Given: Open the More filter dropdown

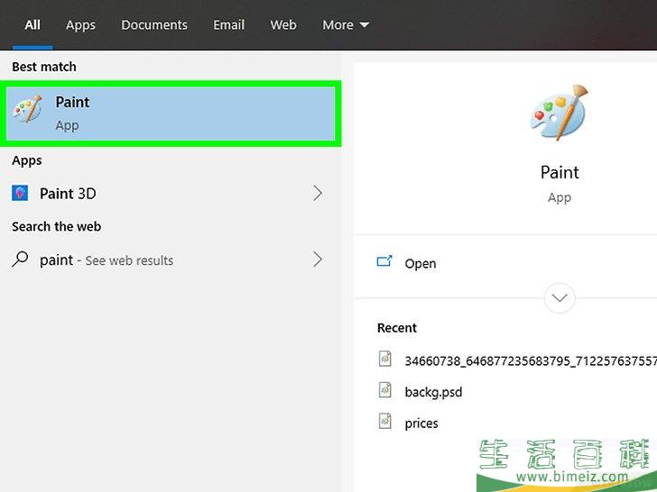Looking at the screenshot, I should point(345,25).
